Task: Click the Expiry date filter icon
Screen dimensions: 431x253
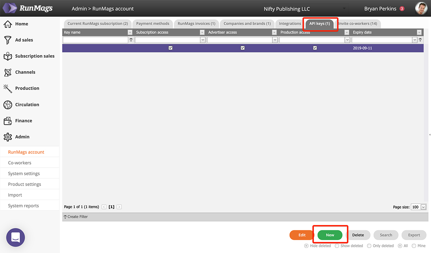Action: tap(420, 40)
